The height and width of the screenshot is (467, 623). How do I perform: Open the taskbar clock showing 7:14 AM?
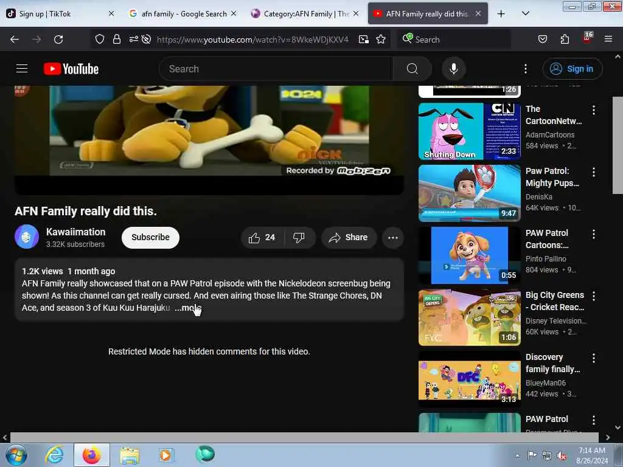592,455
